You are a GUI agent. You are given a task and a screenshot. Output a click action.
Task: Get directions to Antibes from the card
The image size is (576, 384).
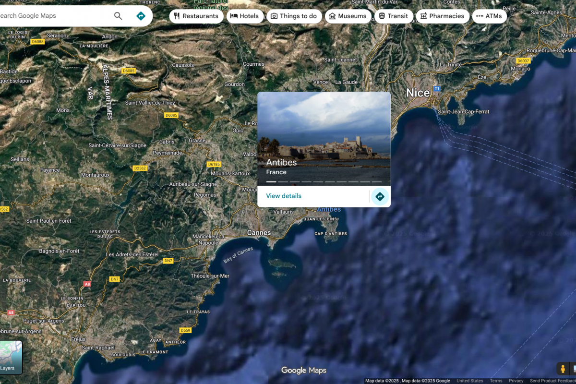coord(380,196)
